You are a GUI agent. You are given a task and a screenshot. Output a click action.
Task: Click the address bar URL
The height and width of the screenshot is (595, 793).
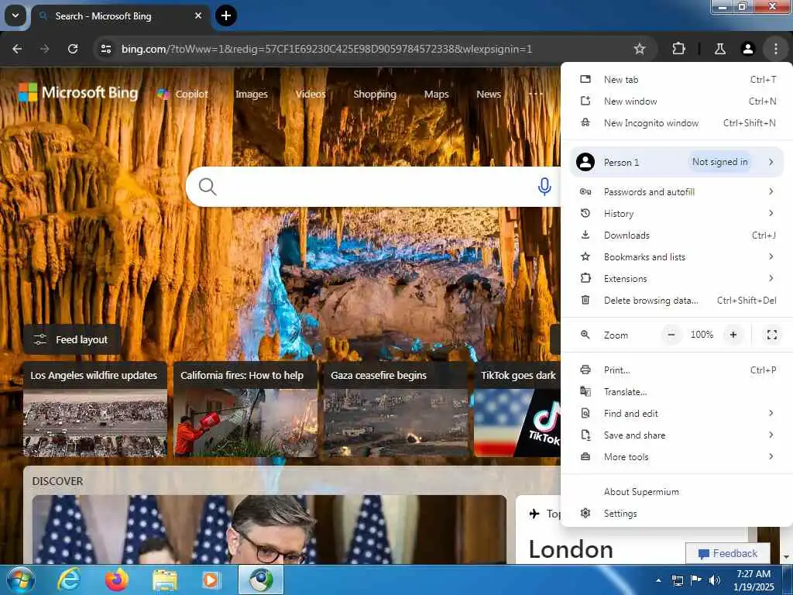pos(326,49)
